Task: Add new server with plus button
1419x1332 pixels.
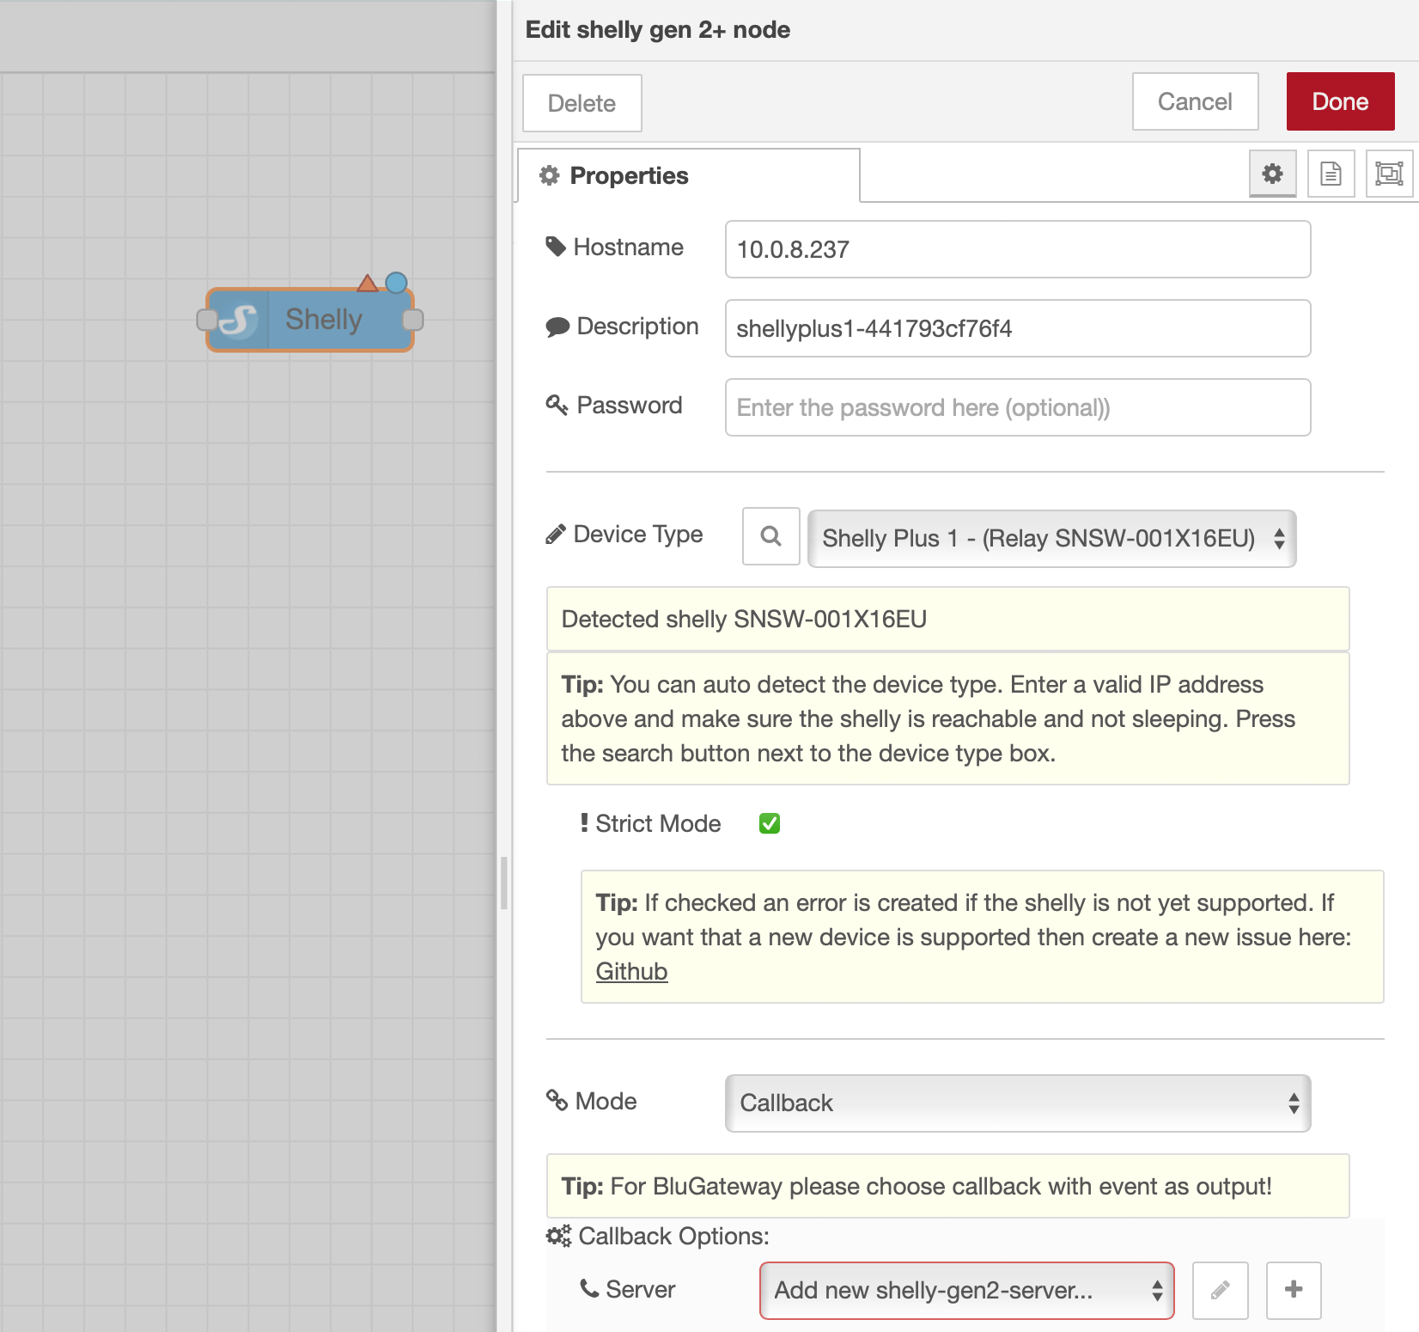Action: tap(1294, 1290)
